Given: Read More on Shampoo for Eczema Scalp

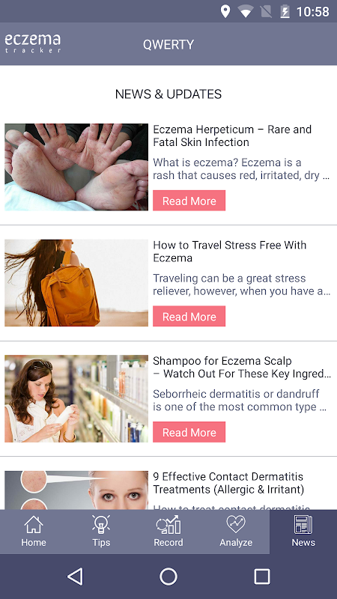Looking at the screenshot, I should pos(189,432).
